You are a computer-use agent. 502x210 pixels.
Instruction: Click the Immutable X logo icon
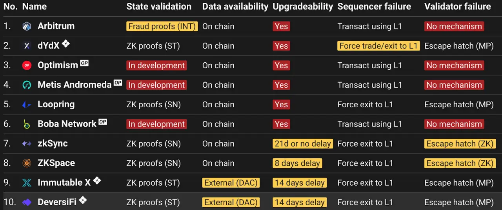tap(27, 183)
